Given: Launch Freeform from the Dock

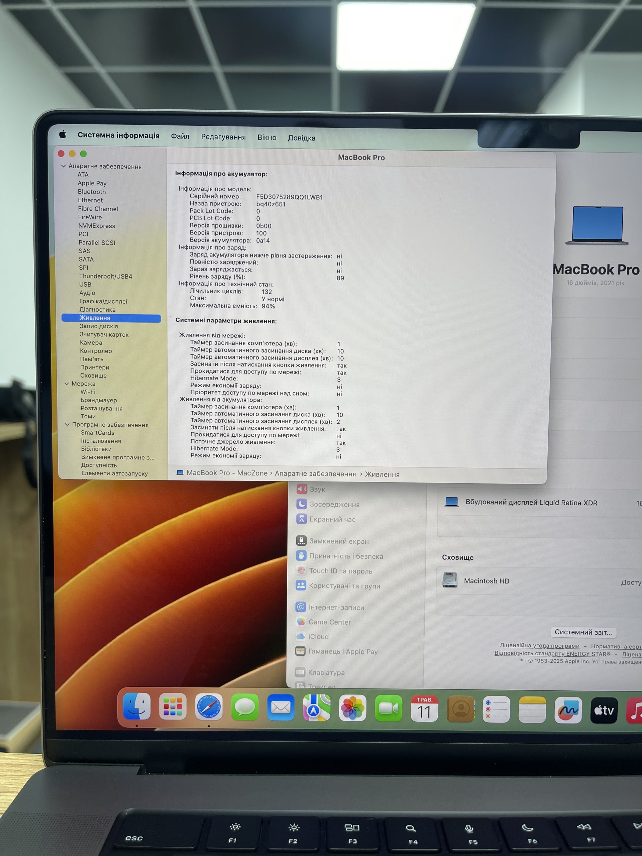Looking at the screenshot, I should tap(568, 710).
